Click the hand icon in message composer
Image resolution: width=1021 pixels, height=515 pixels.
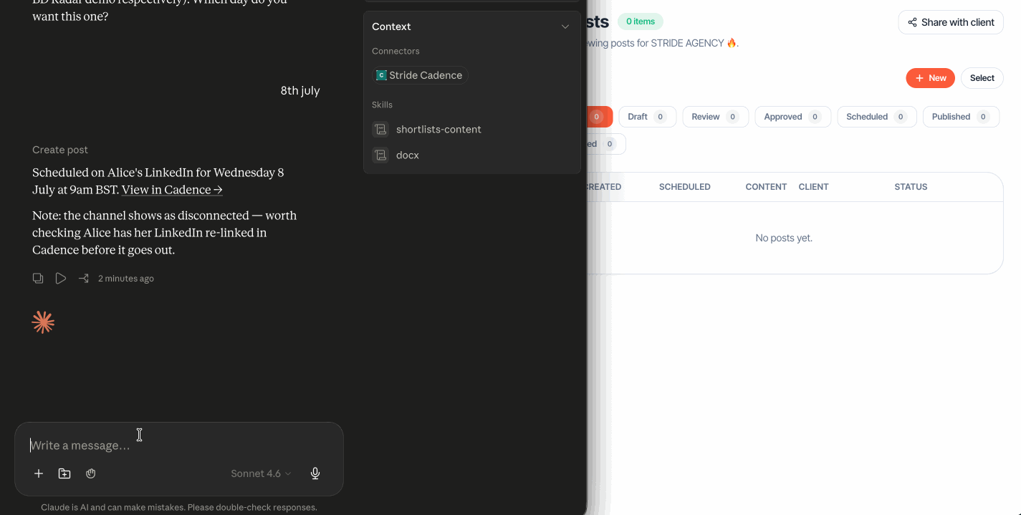pyautogui.click(x=91, y=473)
